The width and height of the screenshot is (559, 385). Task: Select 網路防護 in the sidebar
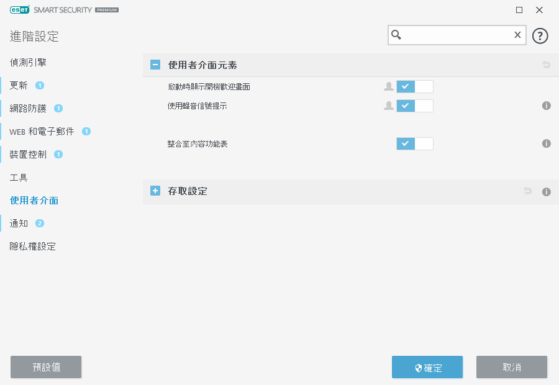pos(29,109)
